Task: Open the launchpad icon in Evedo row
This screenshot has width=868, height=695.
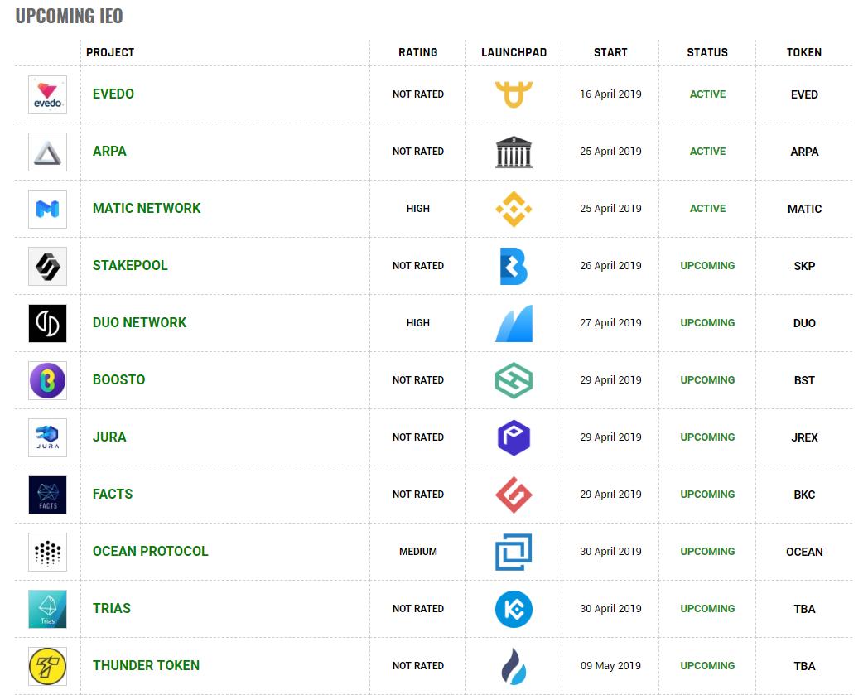Action: [514, 94]
